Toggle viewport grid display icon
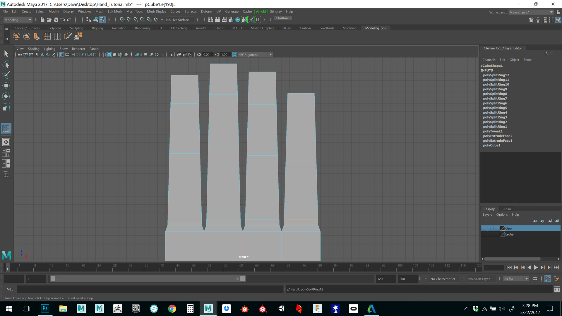The image size is (562, 316). click(62, 55)
